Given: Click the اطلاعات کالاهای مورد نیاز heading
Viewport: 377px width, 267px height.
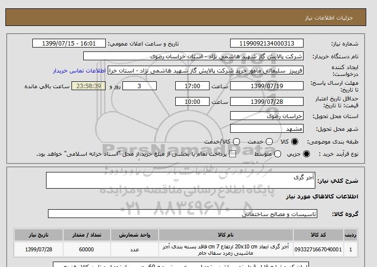Looking at the screenshot, I should (x=322, y=196).
